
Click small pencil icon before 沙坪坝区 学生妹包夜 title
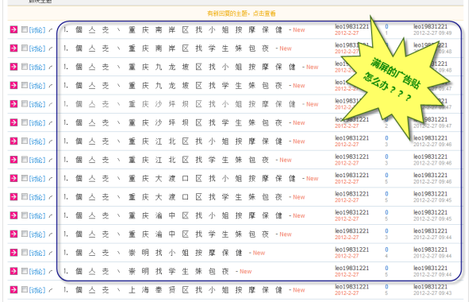50,123
